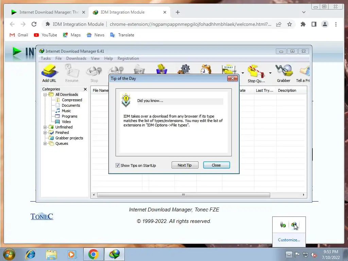Expand the Finished category node
Viewport: 348px width, 261px height.
tap(45, 133)
